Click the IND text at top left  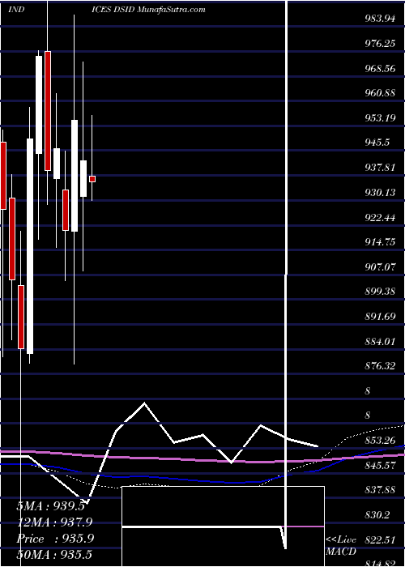click(16, 10)
